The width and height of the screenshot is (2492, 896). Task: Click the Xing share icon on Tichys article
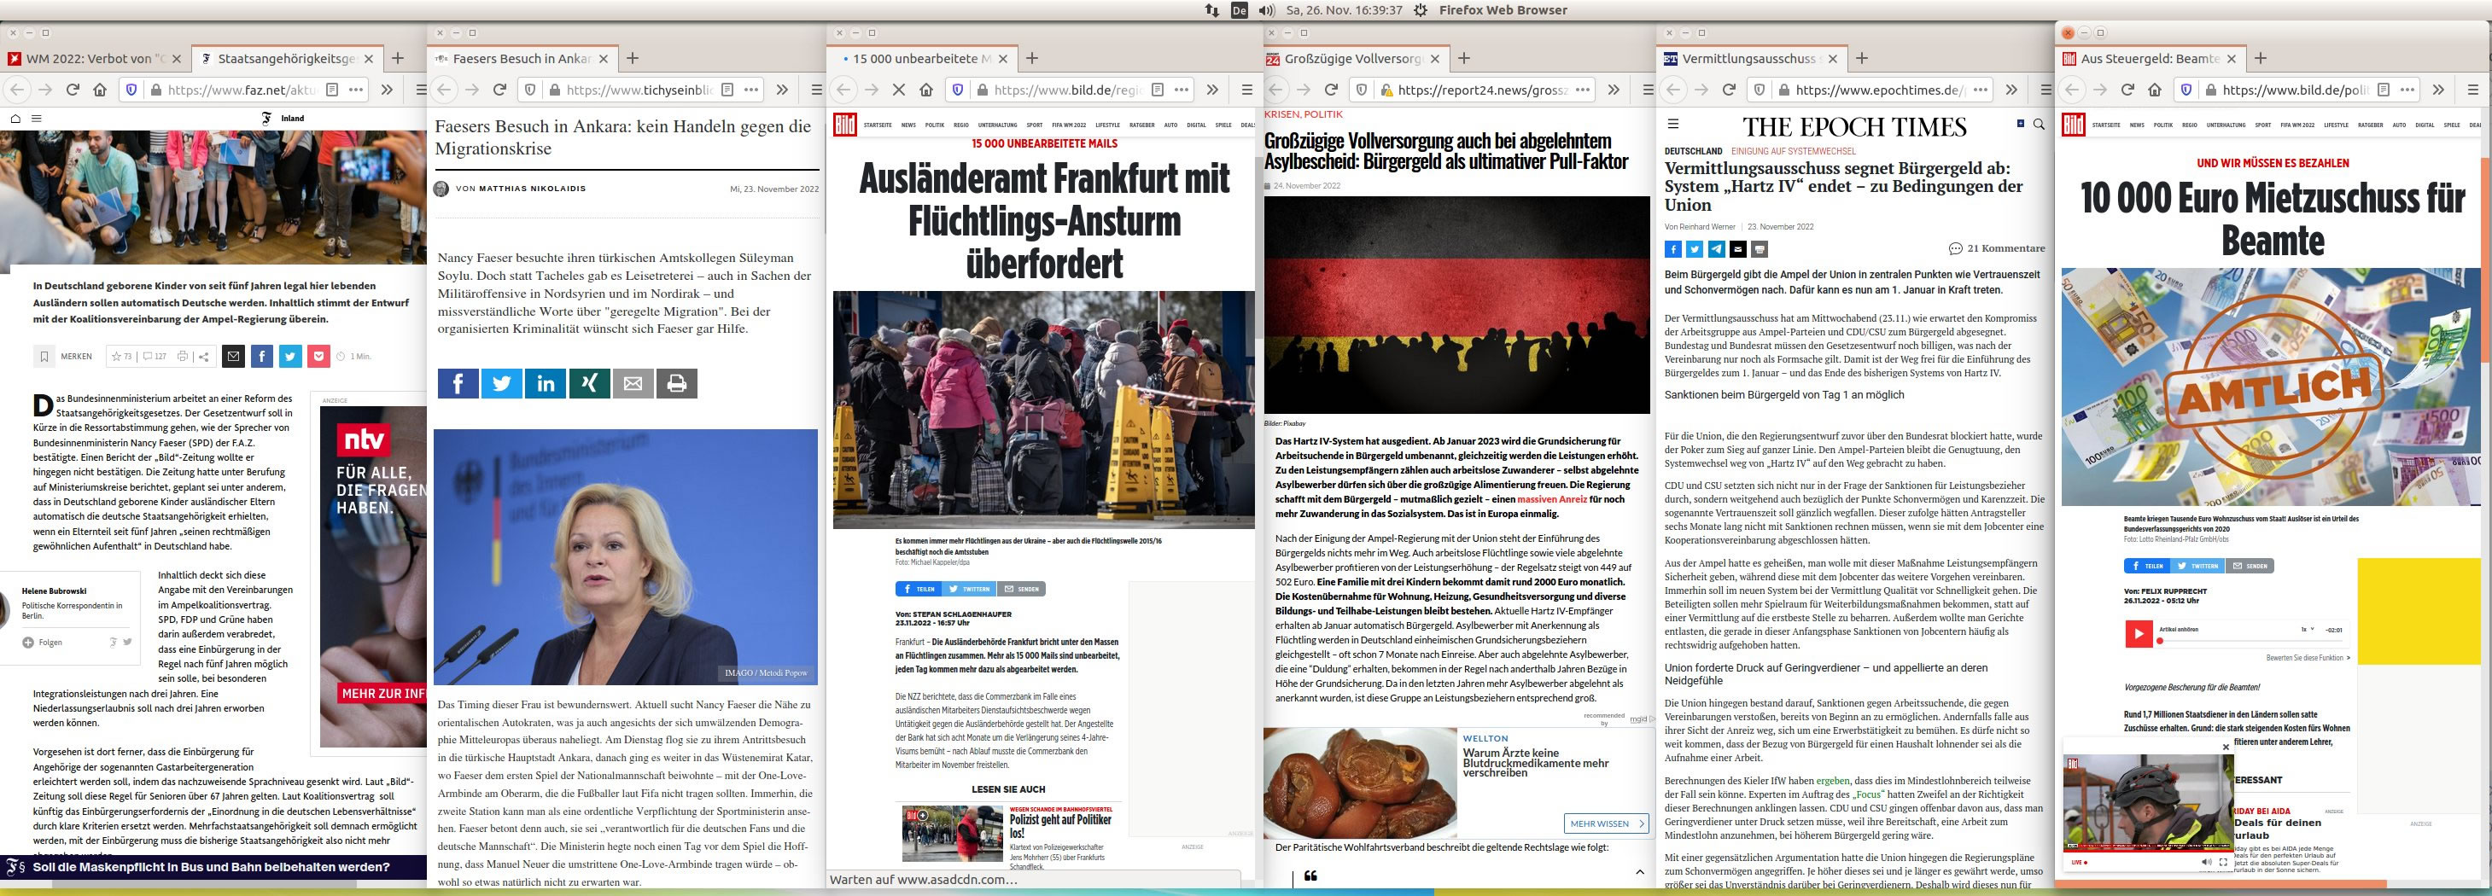click(589, 384)
